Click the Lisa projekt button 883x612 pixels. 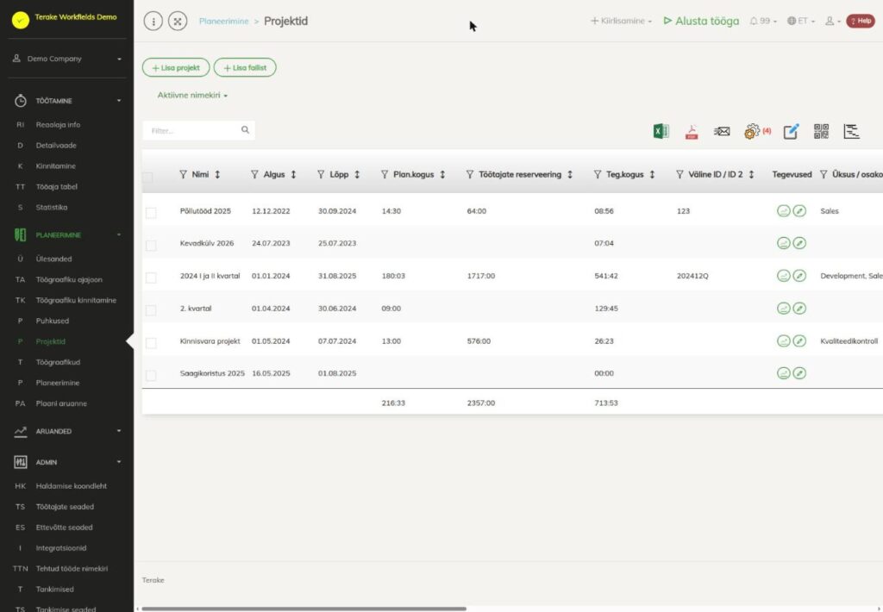(x=176, y=67)
